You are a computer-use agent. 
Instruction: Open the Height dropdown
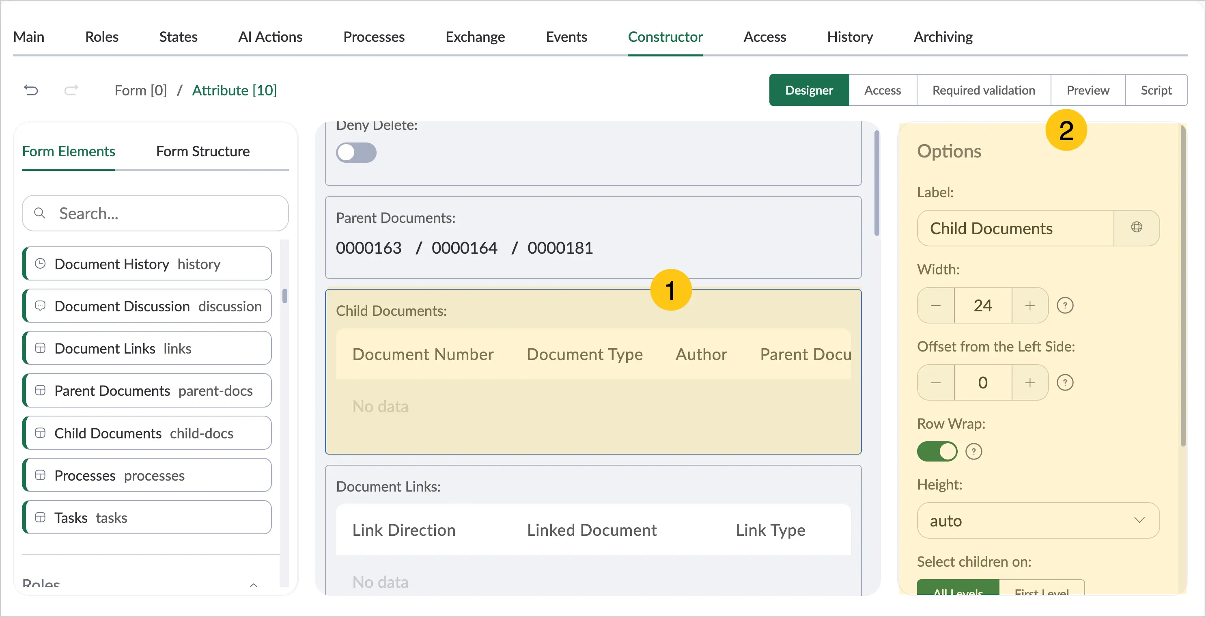click(x=1038, y=520)
